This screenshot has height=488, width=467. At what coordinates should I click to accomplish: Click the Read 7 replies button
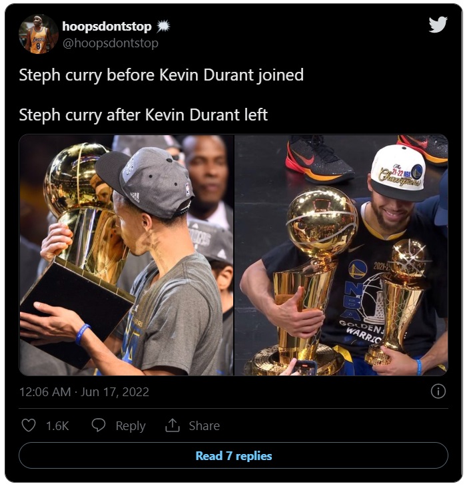click(233, 455)
